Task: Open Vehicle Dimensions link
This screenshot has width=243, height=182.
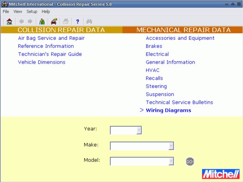Action: (42, 62)
